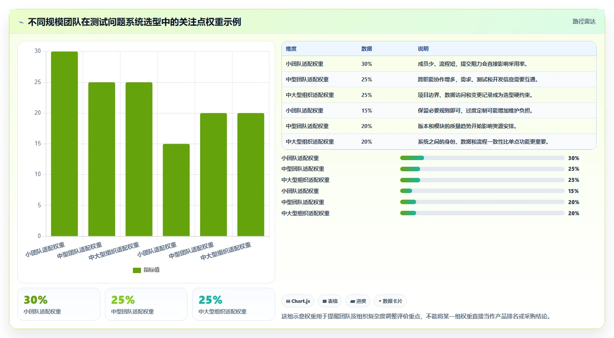Screen dimensions: 614x338
Task: Click the 30% cell in the table
Action: coord(367,64)
